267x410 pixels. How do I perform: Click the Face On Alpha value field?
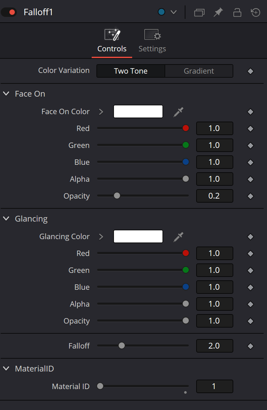coord(215,179)
